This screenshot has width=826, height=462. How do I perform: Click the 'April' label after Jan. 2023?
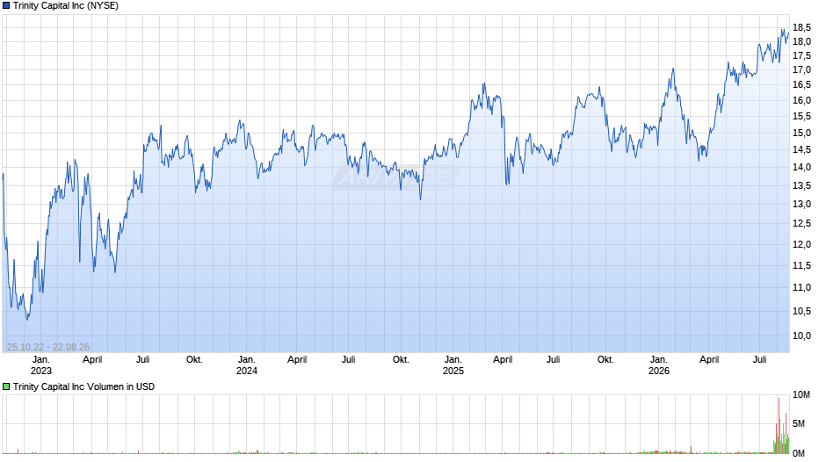coord(93,360)
